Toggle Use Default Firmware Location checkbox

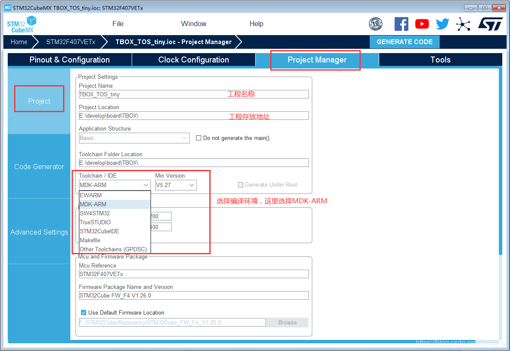(x=84, y=312)
